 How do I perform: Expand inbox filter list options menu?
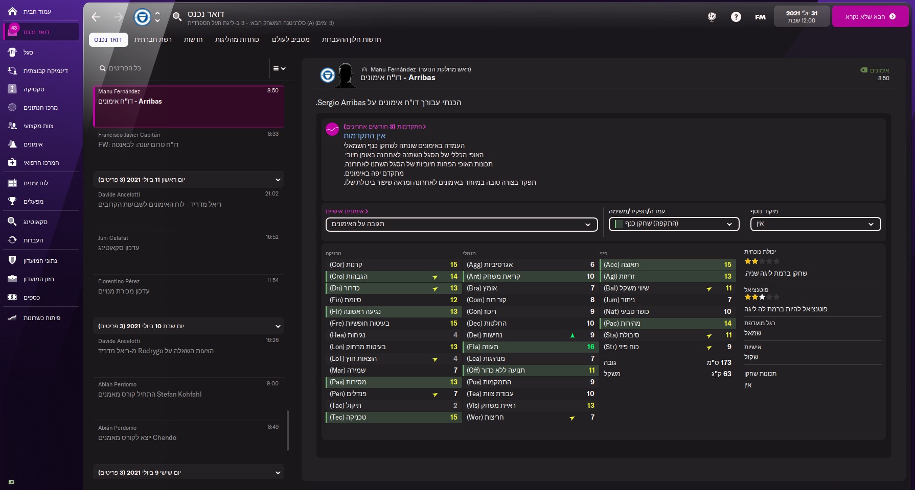(x=279, y=68)
